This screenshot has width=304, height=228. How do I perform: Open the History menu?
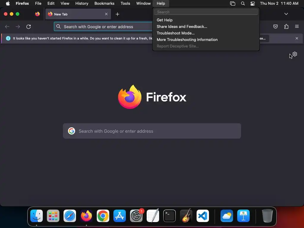coord(82,4)
